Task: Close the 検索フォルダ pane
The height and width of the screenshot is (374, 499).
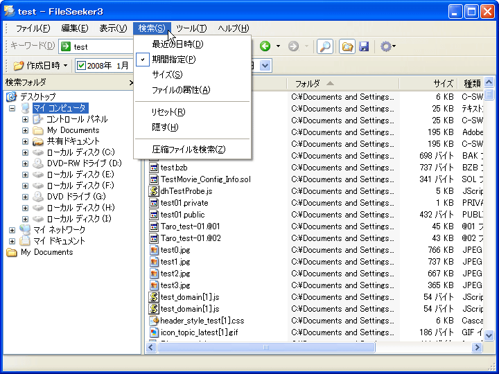Action: [131, 82]
